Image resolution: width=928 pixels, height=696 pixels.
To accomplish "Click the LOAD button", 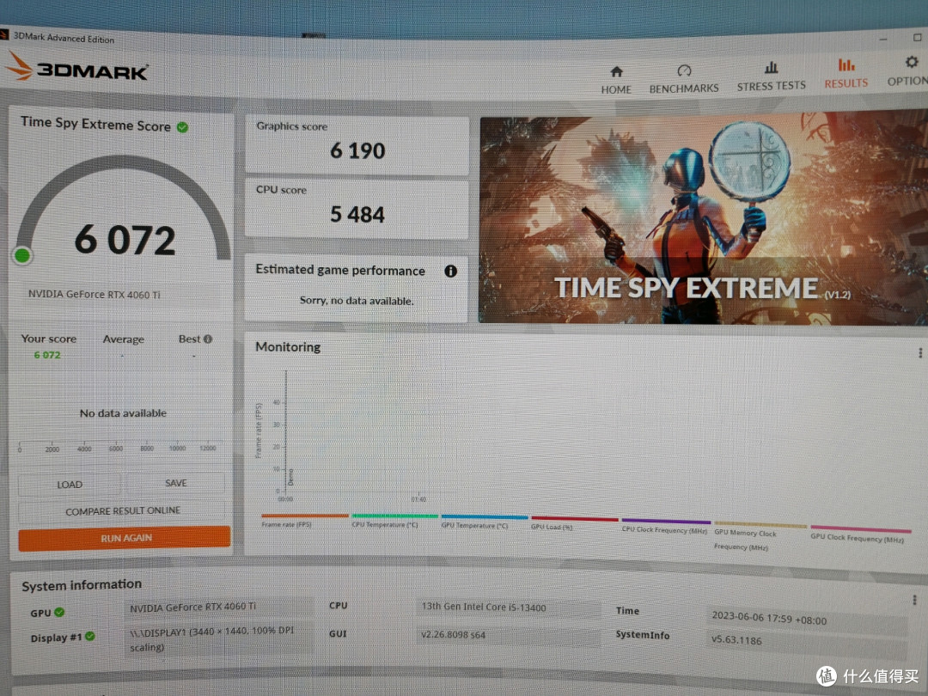I will [70, 485].
